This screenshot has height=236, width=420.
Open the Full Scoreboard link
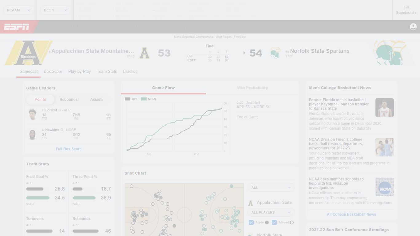click(x=406, y=10)
